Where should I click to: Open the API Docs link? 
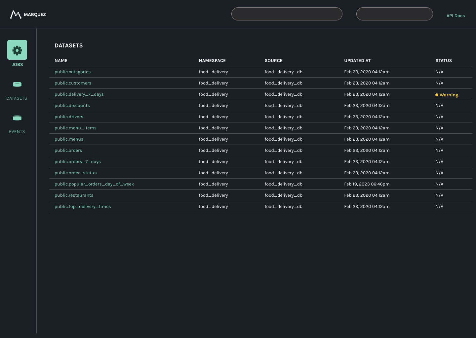(x=456, y=16)
